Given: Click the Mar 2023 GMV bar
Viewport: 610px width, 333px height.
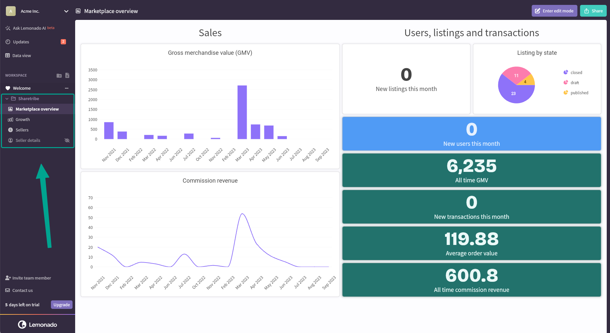Looking at the screenshot, I should coord(242,112).
